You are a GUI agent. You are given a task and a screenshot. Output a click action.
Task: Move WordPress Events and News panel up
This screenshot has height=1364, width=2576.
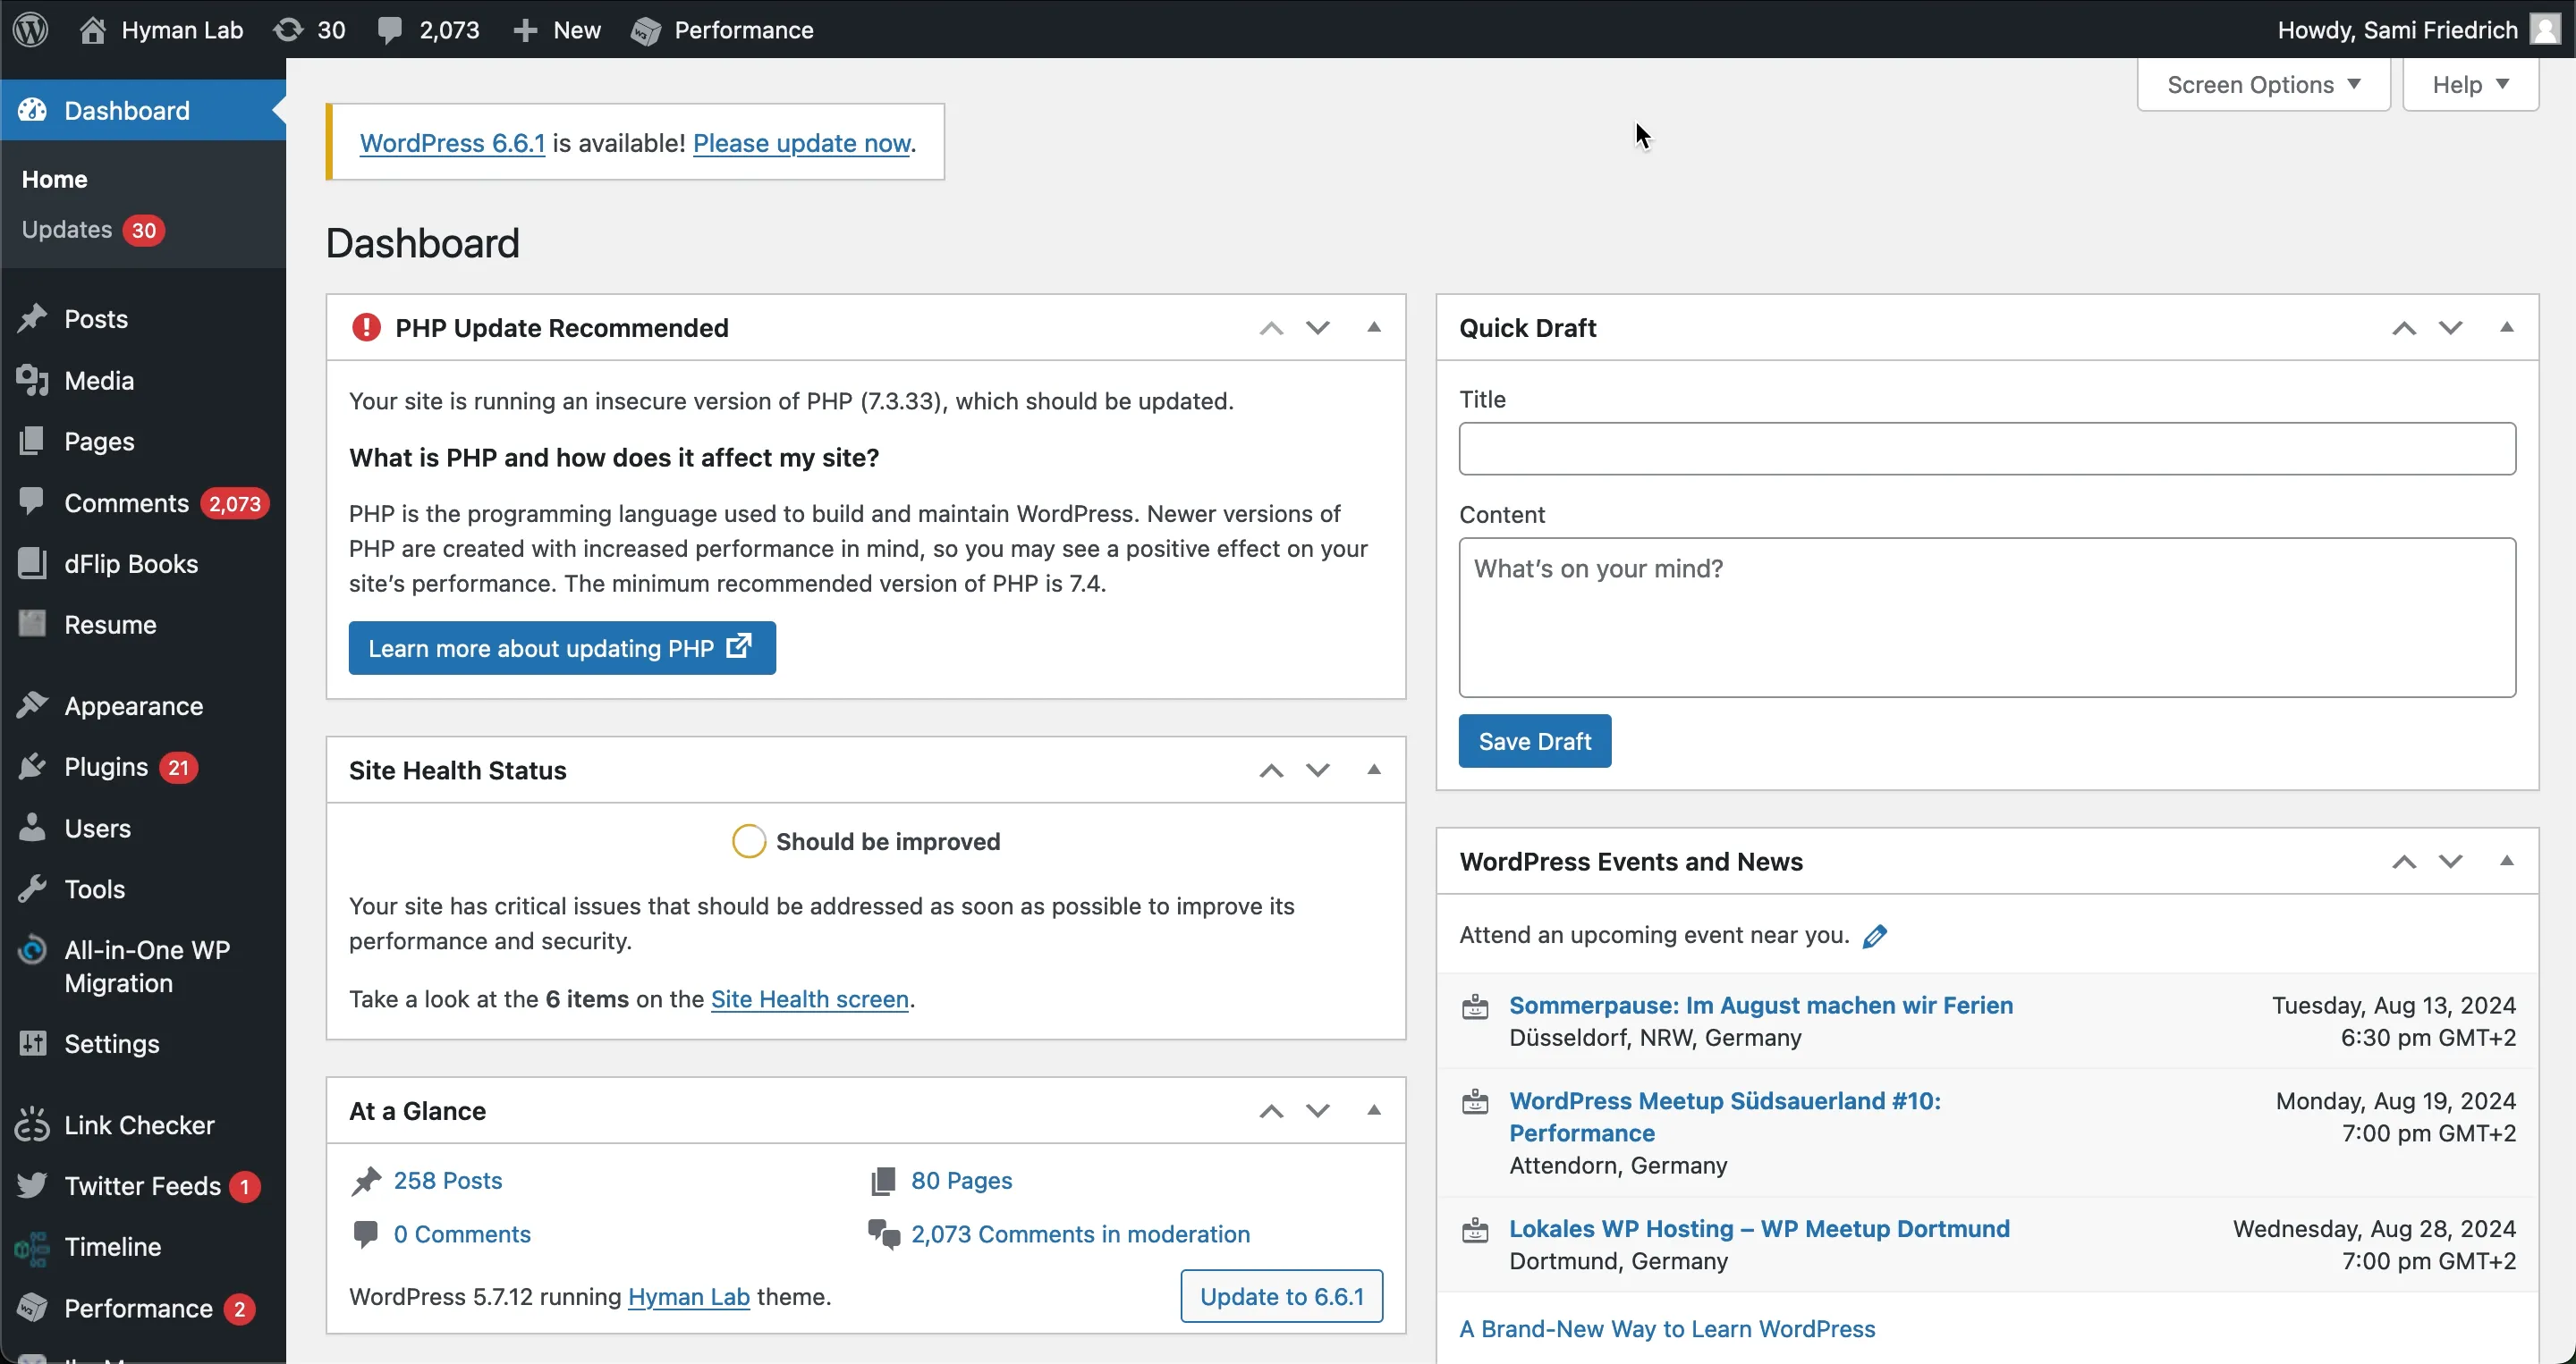pyautogui.click(x=2404, y=862)
